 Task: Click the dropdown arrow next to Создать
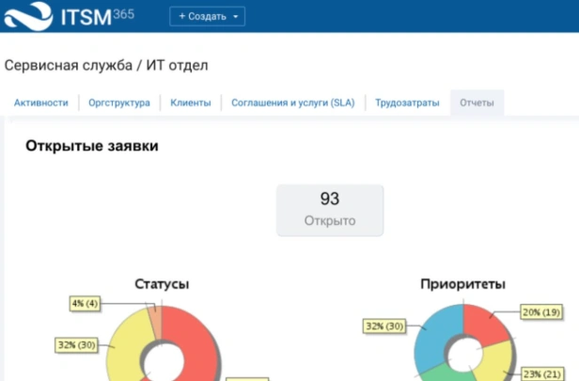pyautogui.click(x=236, y=17)
